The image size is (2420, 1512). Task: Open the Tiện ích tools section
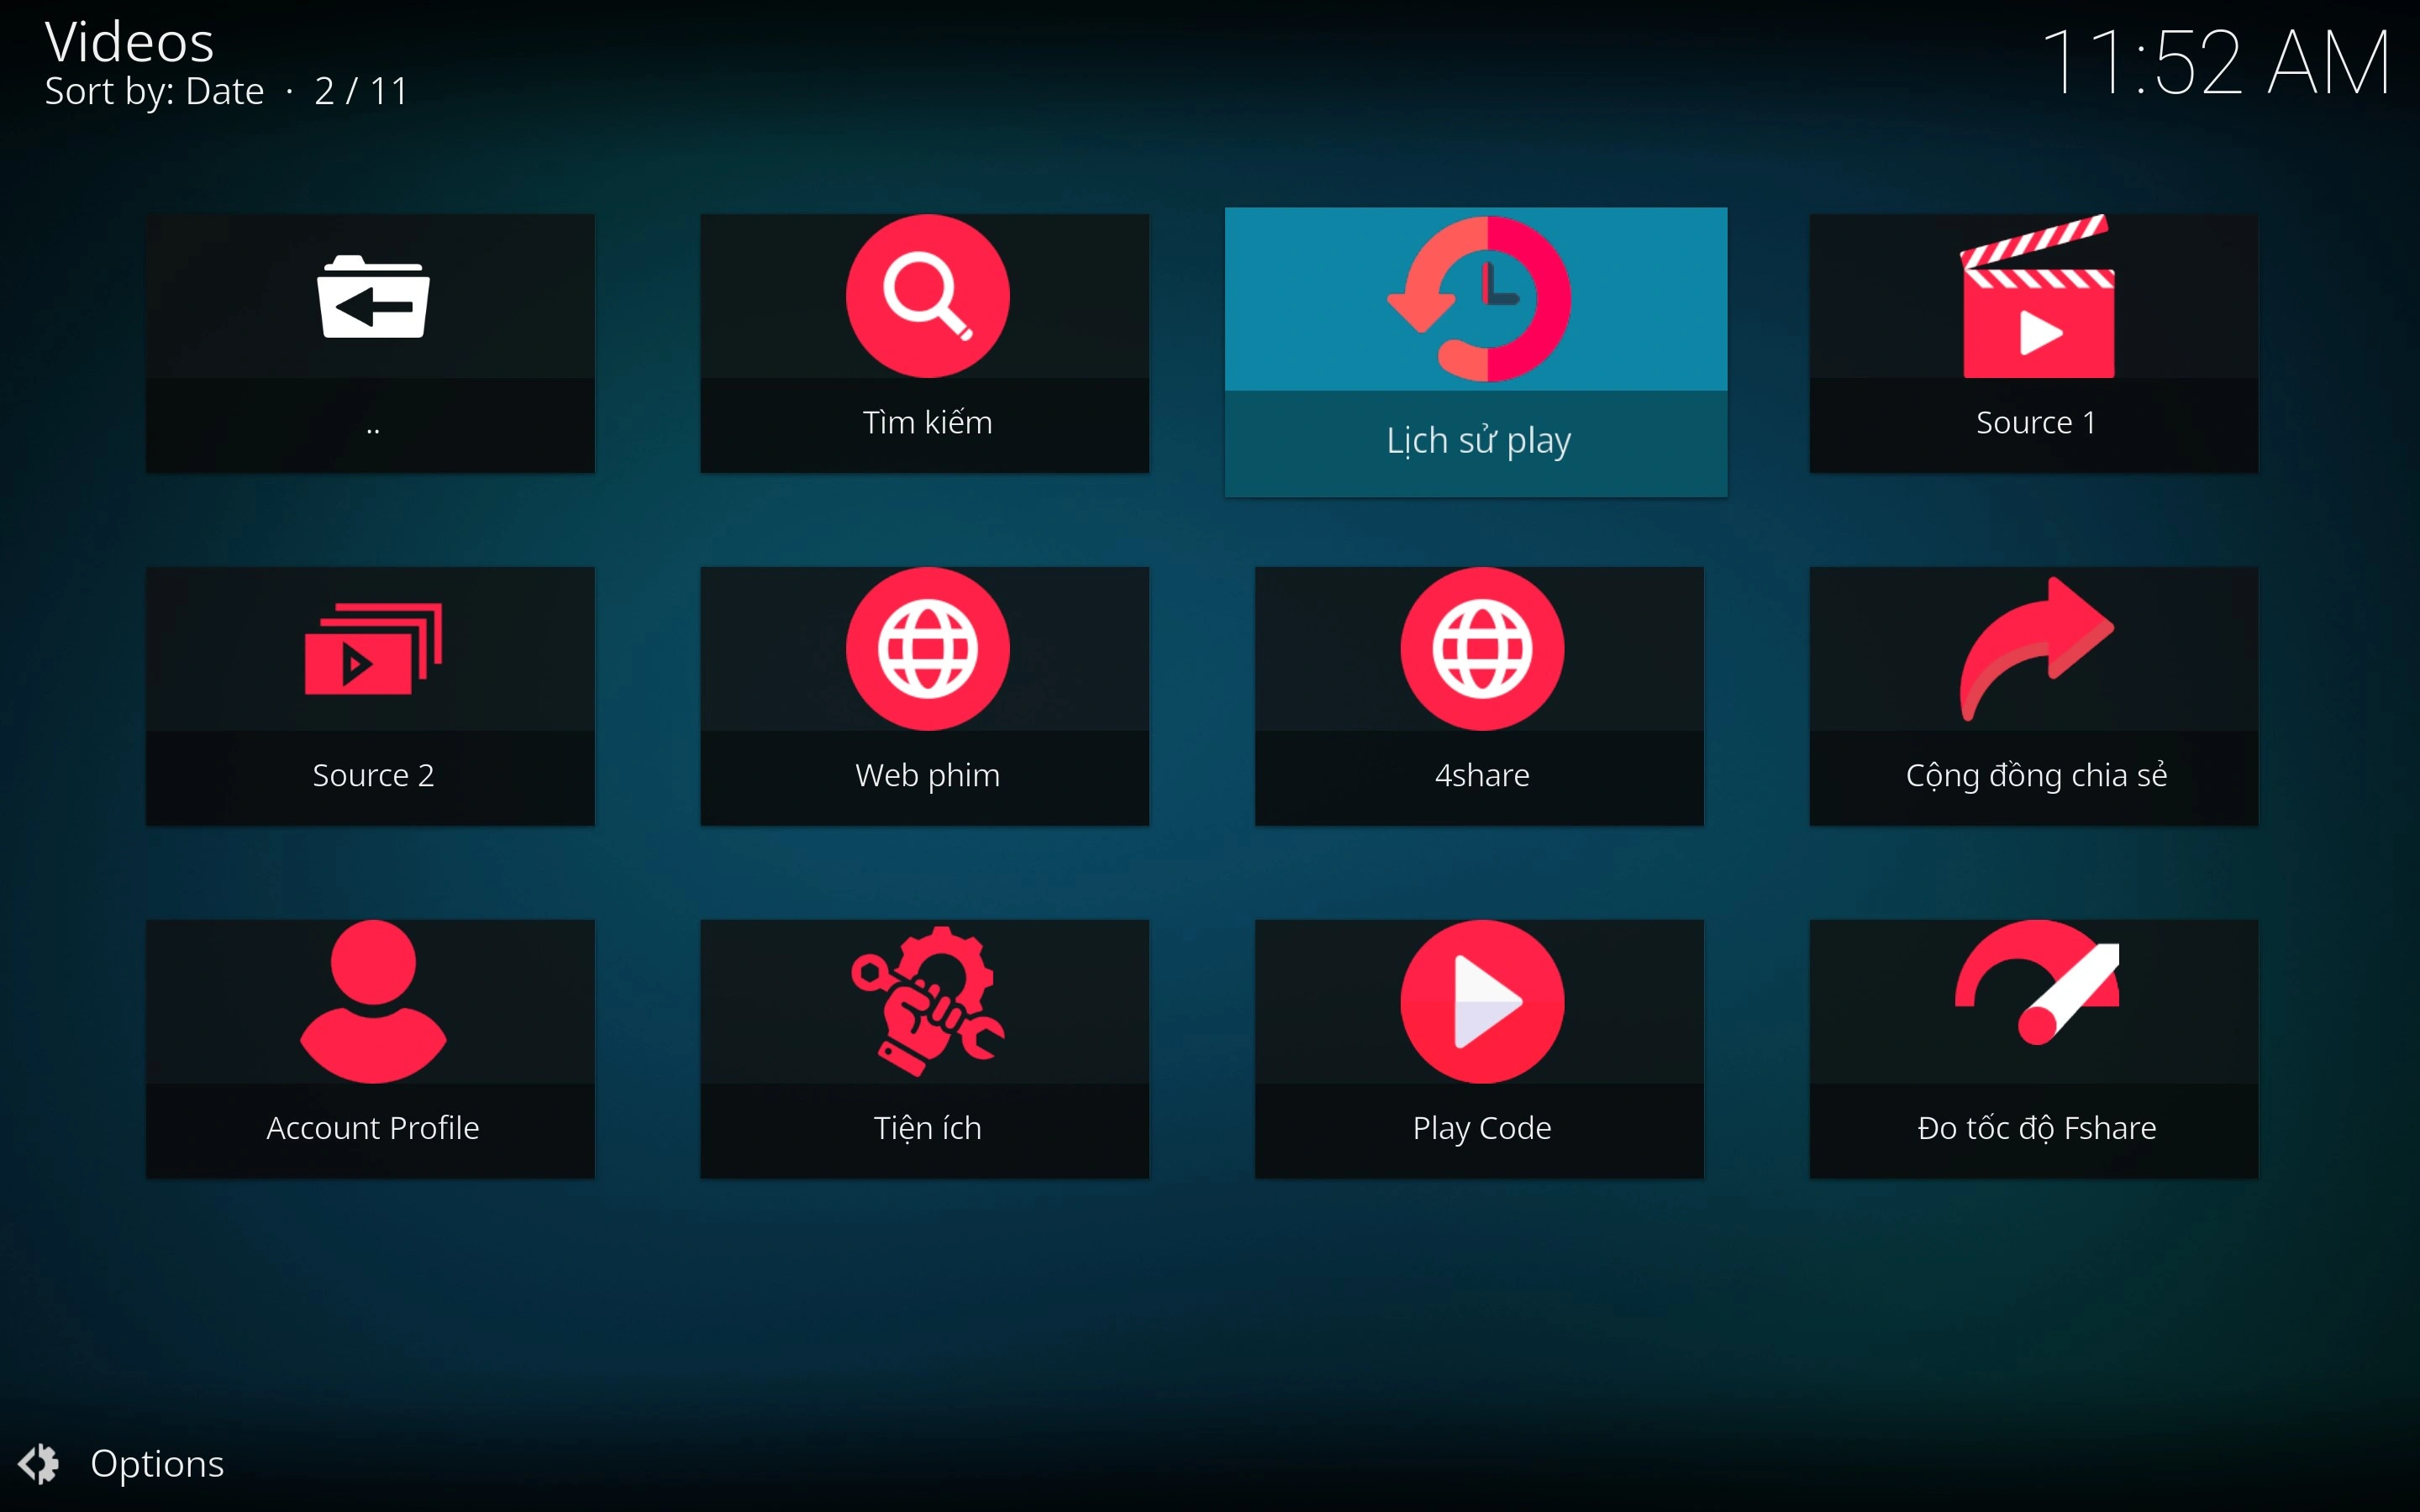[925, 1048]
